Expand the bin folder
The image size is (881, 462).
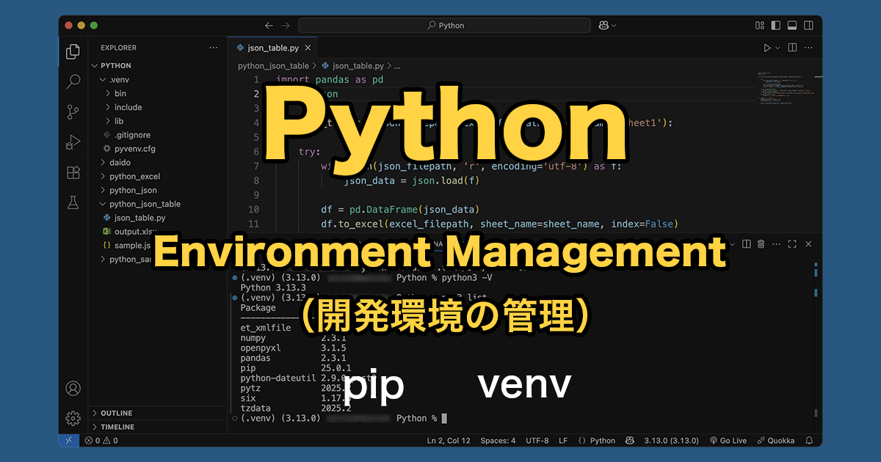pos(157,93)
